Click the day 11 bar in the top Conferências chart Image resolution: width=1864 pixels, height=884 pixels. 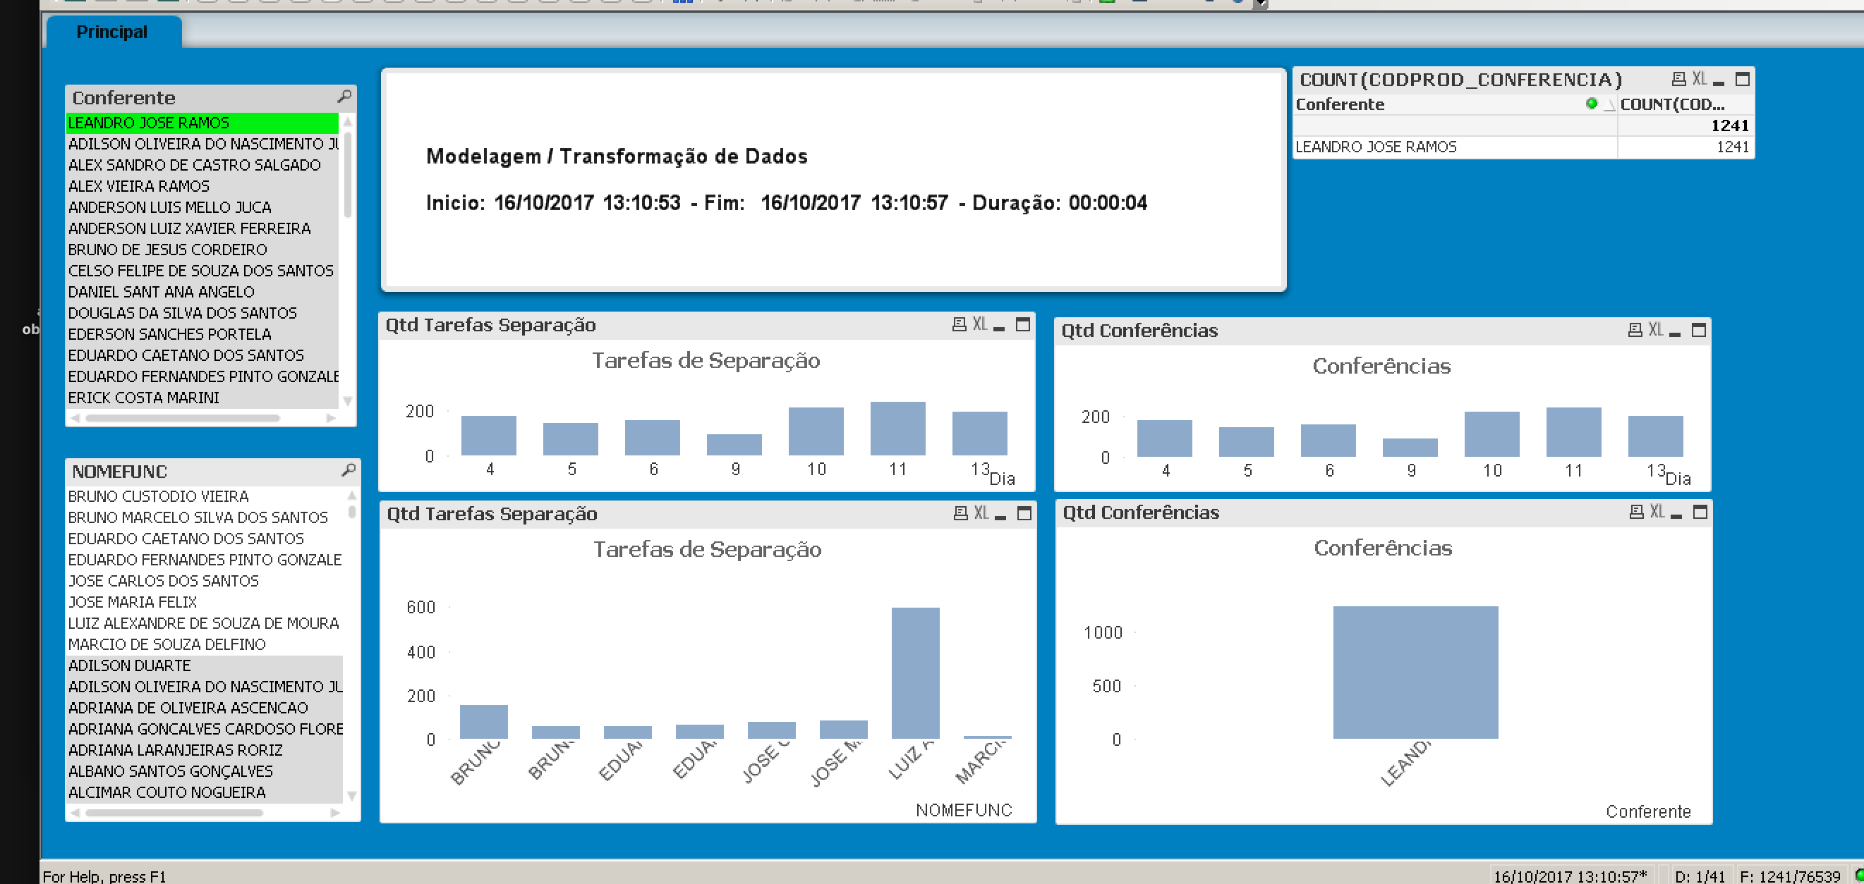click(x=1573, y=431)
